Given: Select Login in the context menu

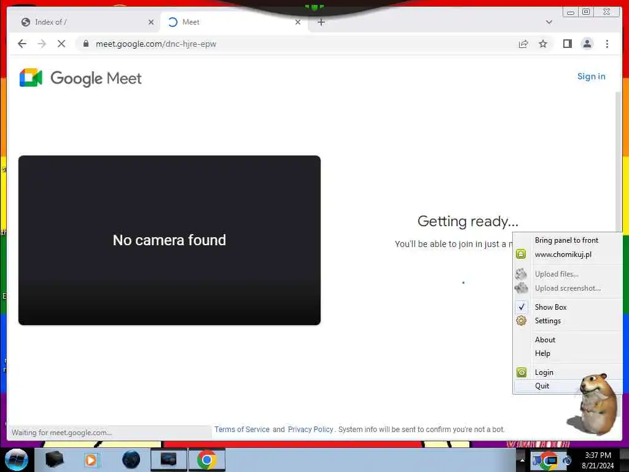Looking at the screenshot, I should (544, 372).
